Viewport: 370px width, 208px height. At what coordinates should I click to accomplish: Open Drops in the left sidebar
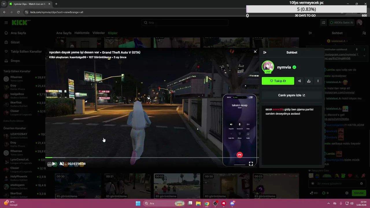(15, 61)
